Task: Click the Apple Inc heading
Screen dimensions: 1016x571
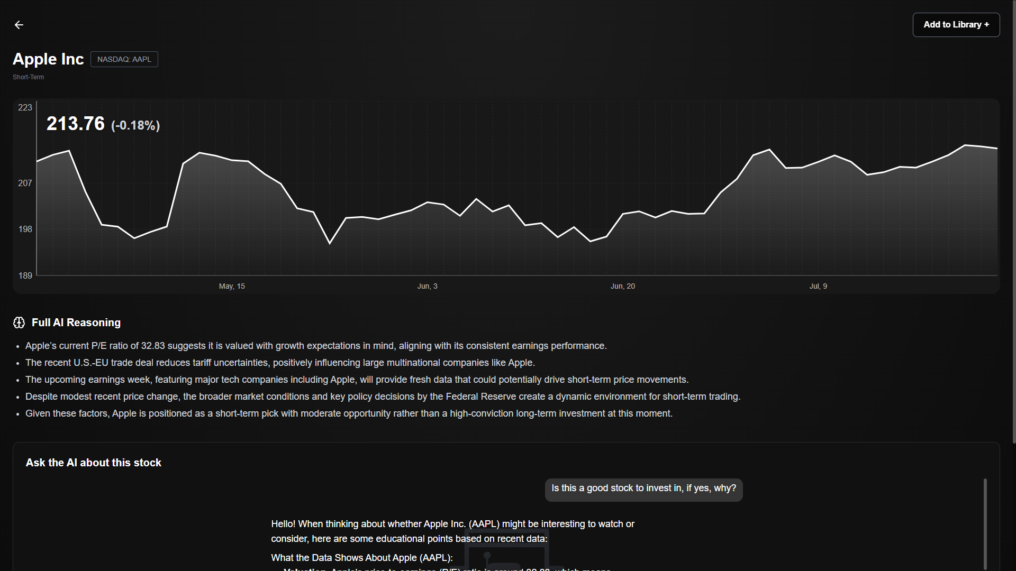Action: click(48, 59)
